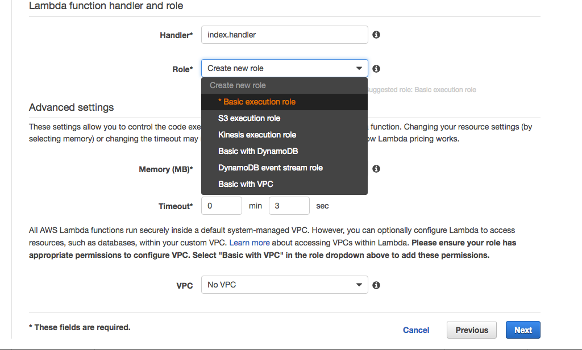Cancel the Lambda configuration
The height and width of the screenshot is (350, 582).
point(415,330)
